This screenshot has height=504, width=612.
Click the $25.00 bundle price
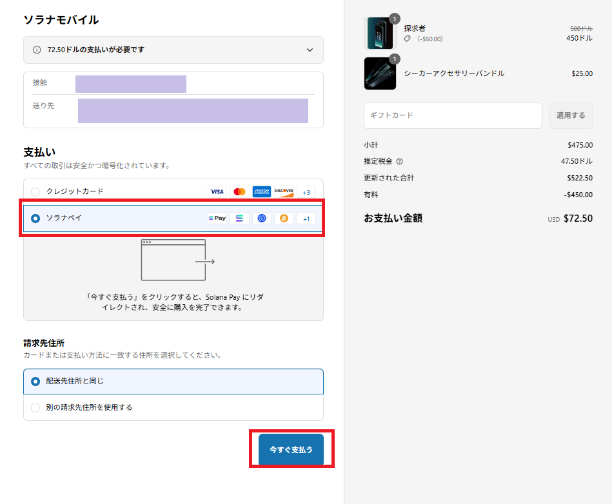[582, 73]
